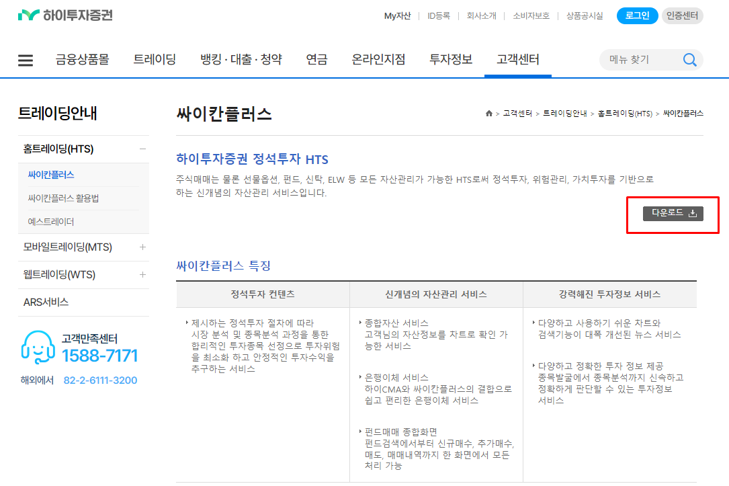This screenshot has width=729, height=486.
Task: Open the 소비자보호 link
Action: coord(531,16)
